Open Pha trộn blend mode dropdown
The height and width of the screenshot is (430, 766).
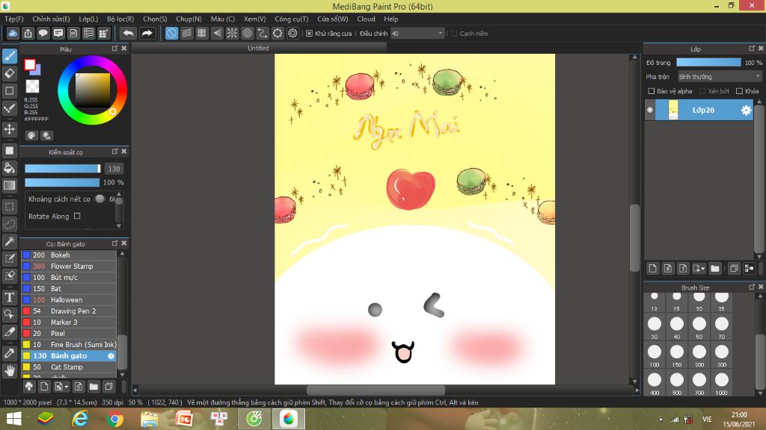719,77
